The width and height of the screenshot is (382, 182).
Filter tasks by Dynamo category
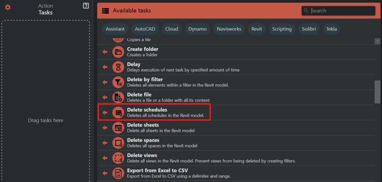point(197,29)
